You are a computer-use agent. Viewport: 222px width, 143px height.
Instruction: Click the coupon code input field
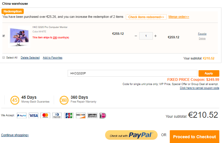pos(132,73)
